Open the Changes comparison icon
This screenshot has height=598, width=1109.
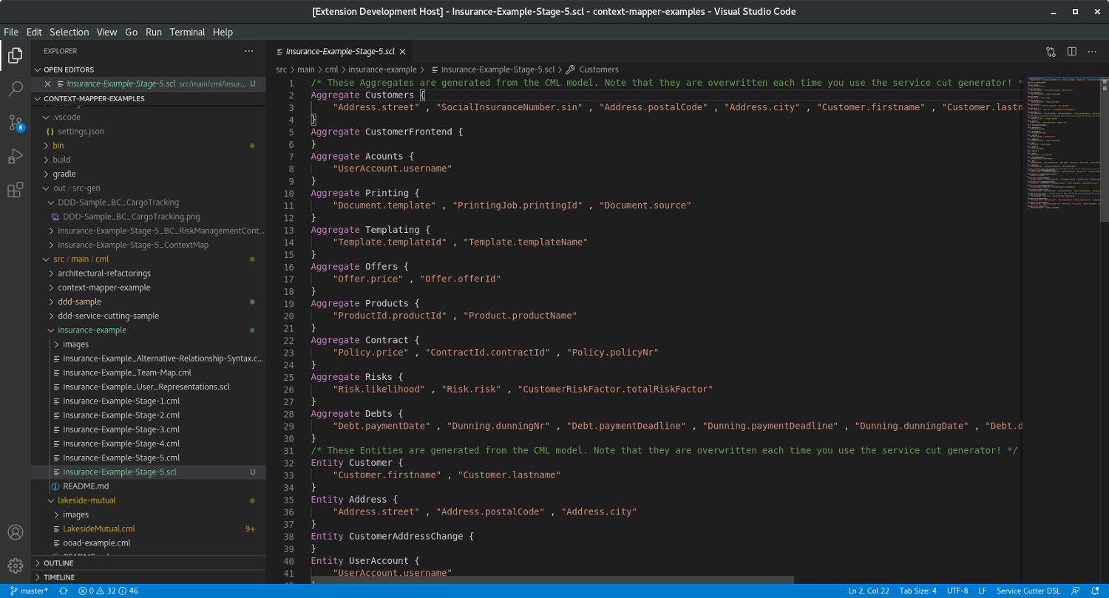tap(1050, 51)
